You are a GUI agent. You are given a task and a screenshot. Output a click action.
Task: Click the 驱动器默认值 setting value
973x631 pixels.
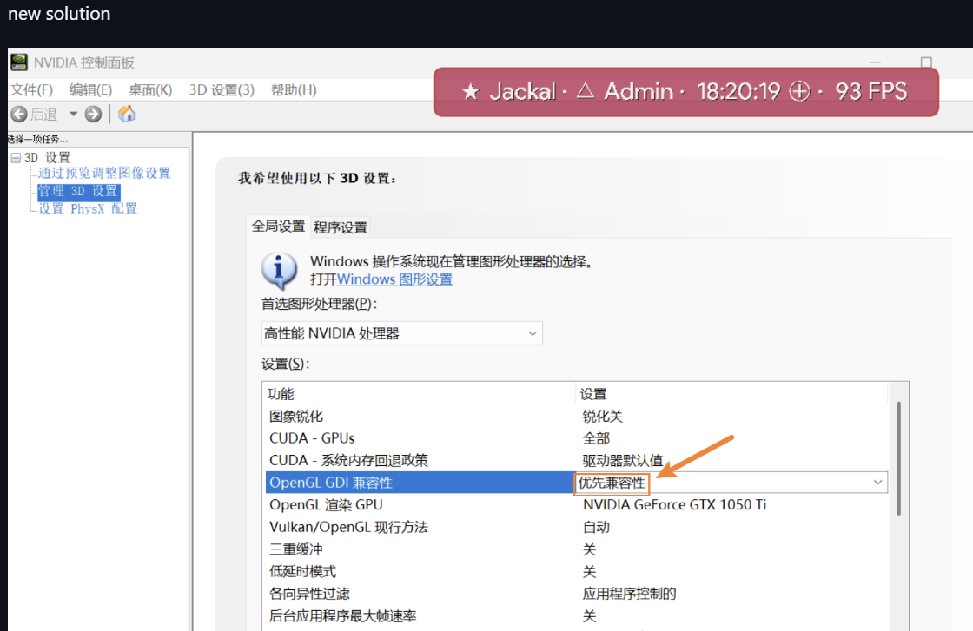tap(622, 461)
